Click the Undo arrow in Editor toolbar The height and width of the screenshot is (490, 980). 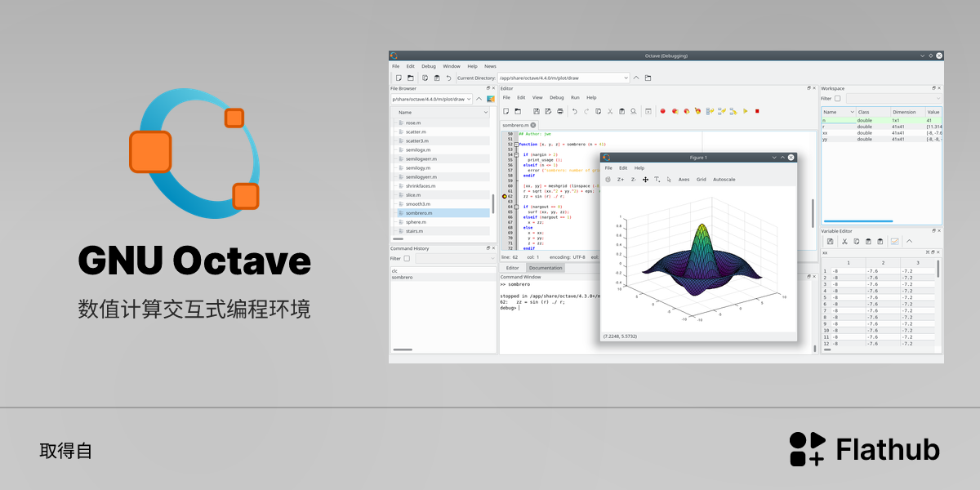pyautogui.click(x=575, y=111)
